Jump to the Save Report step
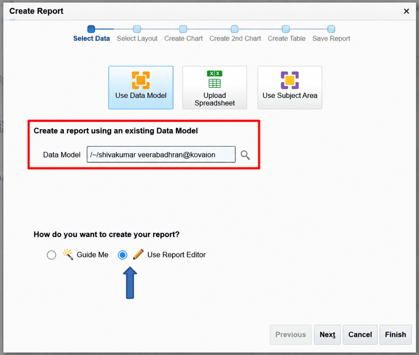The width and height of the screenshot is (419, 355). point(331,38)
